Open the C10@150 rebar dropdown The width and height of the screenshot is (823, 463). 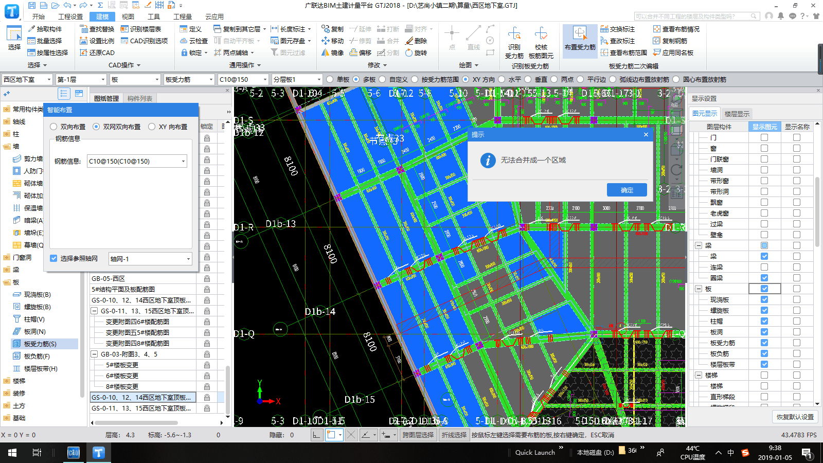pos(243,79)
